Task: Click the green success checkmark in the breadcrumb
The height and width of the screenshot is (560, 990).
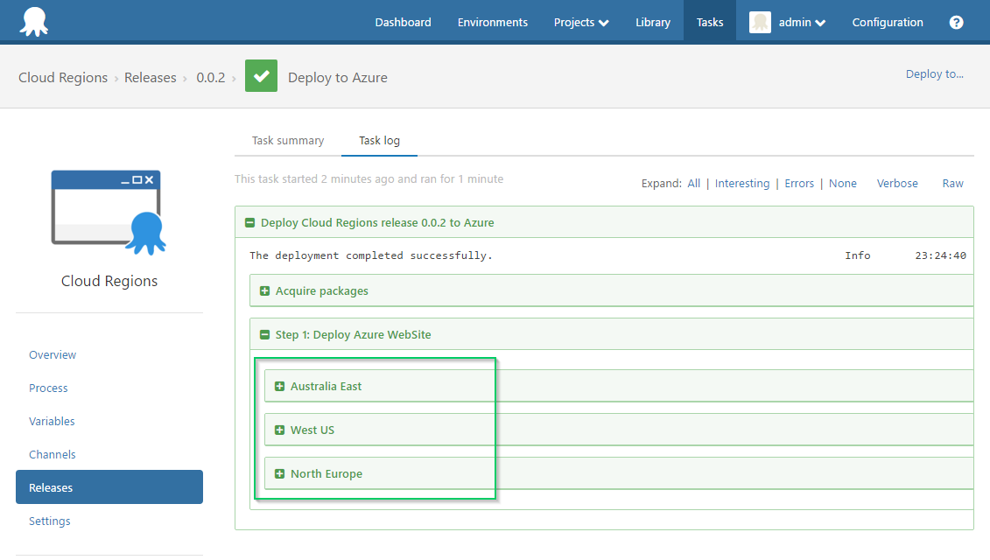Action: point(261,76)
